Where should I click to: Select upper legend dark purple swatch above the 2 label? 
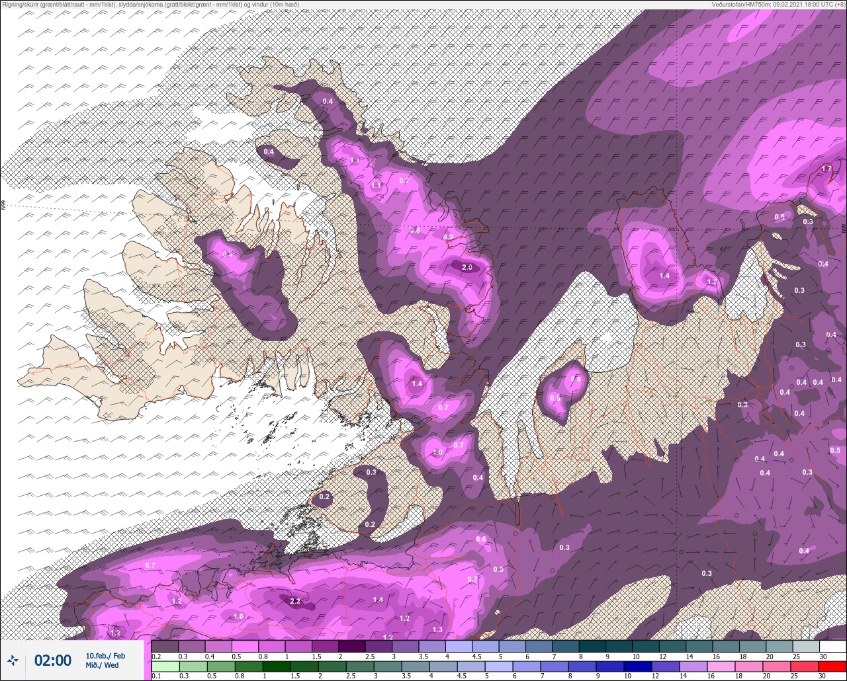click(x=351, y=646)
